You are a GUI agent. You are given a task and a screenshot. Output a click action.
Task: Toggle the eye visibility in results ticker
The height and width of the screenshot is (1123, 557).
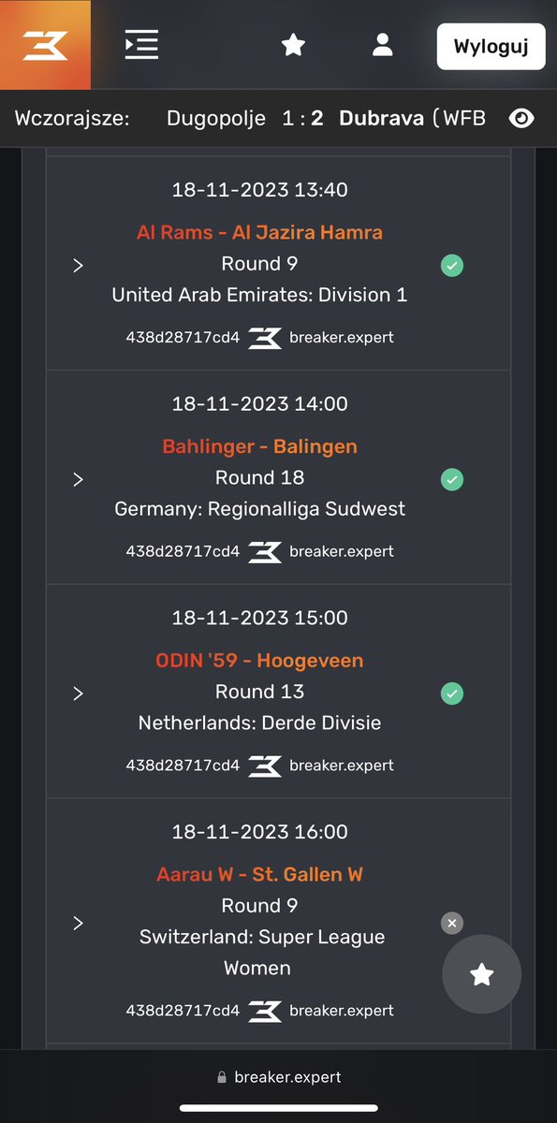[521, 119]
